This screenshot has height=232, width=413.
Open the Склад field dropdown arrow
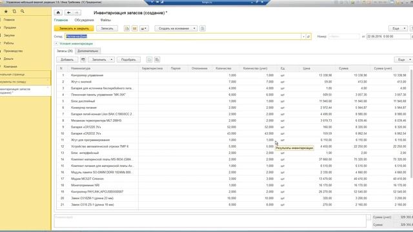click(303, 37)
